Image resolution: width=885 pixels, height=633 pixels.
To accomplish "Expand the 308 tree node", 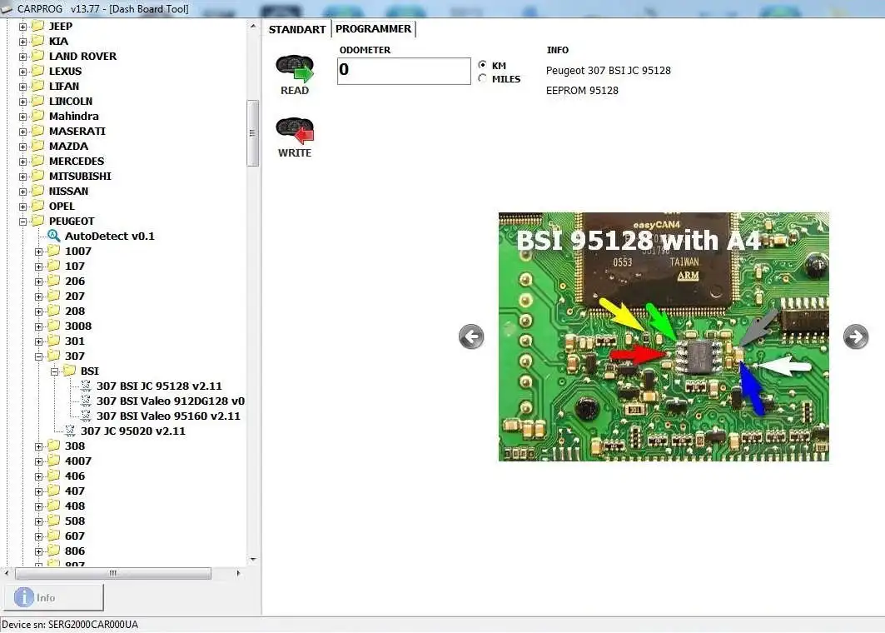I will (x=38, y=446).
